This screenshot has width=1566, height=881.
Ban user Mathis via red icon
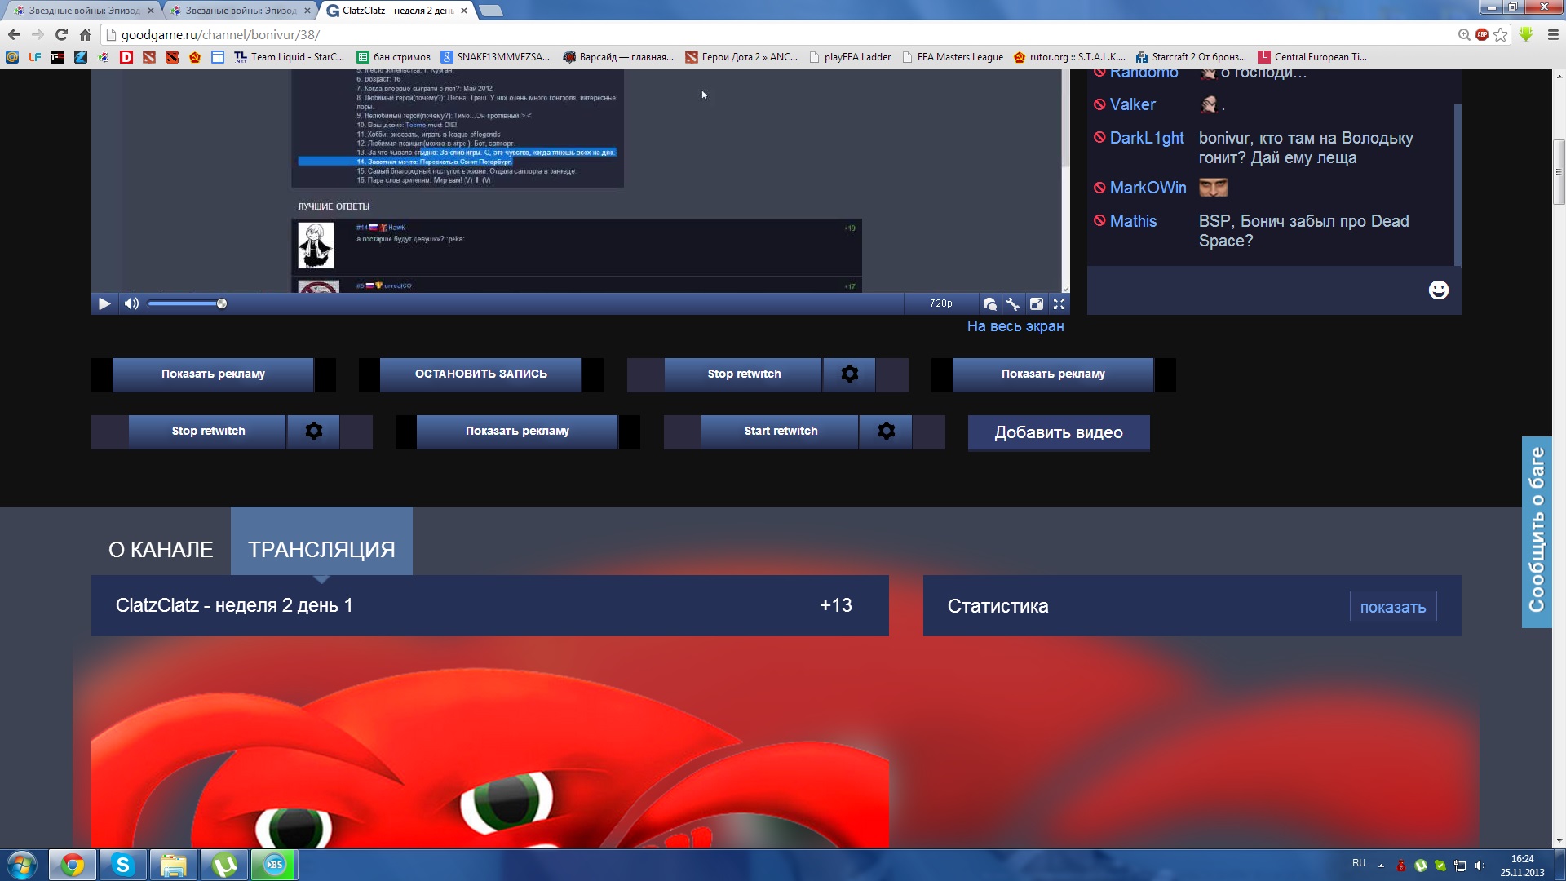1099,221
